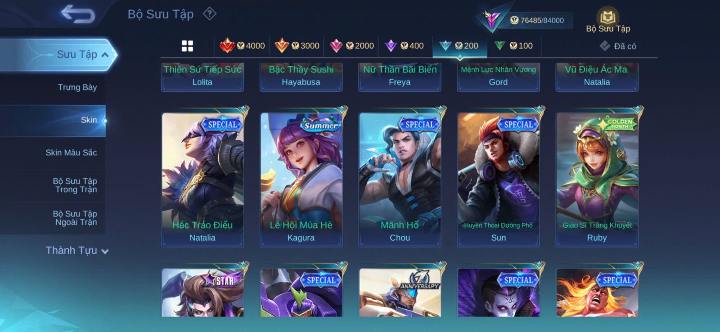
Task: Open Chou Mãnh Hổ skin card
Action: (400, 179)
